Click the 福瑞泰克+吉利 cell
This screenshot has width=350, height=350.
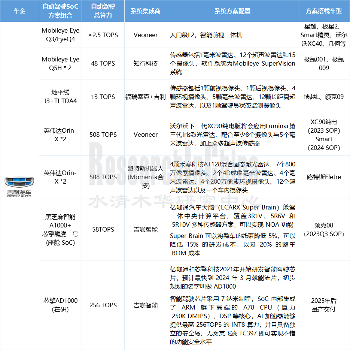tap(146, 97)
